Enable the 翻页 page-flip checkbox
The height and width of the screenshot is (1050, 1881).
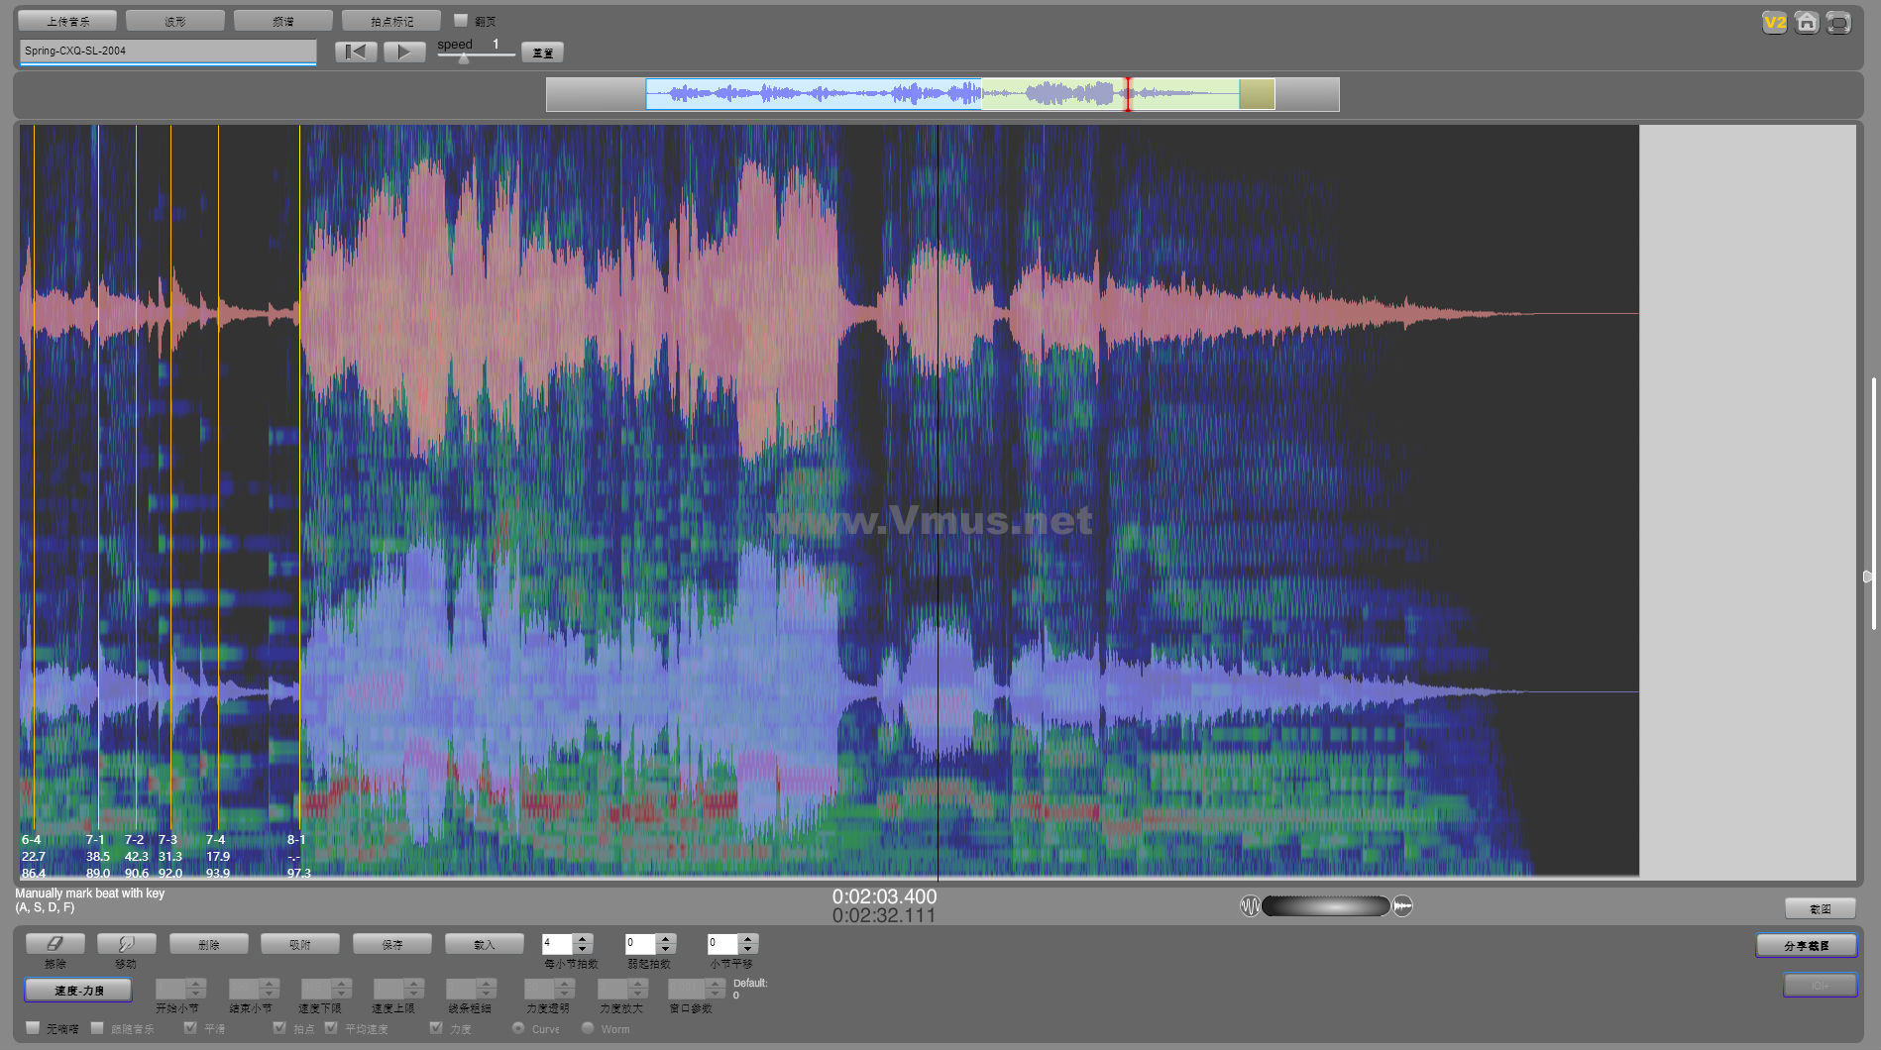pos(461,20)
